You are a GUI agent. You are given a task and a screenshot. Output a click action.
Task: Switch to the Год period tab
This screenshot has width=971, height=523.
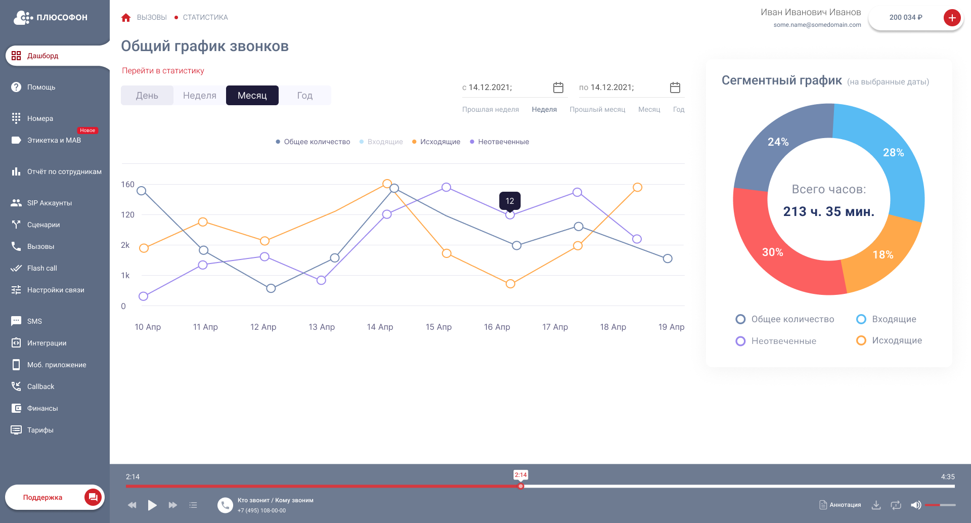pos(305,96)
